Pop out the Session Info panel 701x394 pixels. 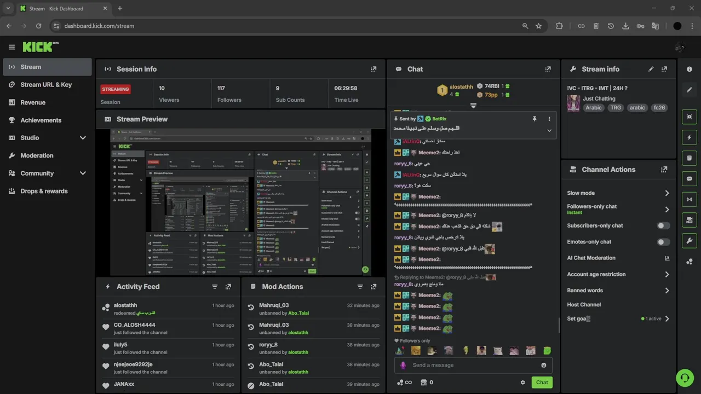[x=374, y=69]
